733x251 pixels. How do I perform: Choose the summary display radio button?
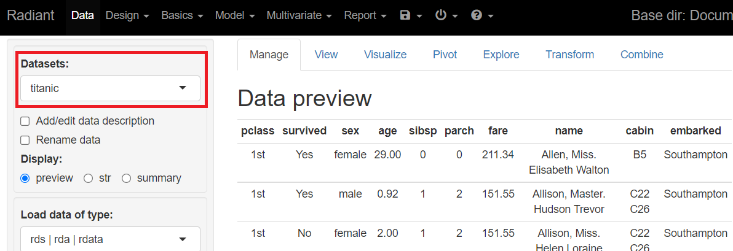(x=127, y=179)
